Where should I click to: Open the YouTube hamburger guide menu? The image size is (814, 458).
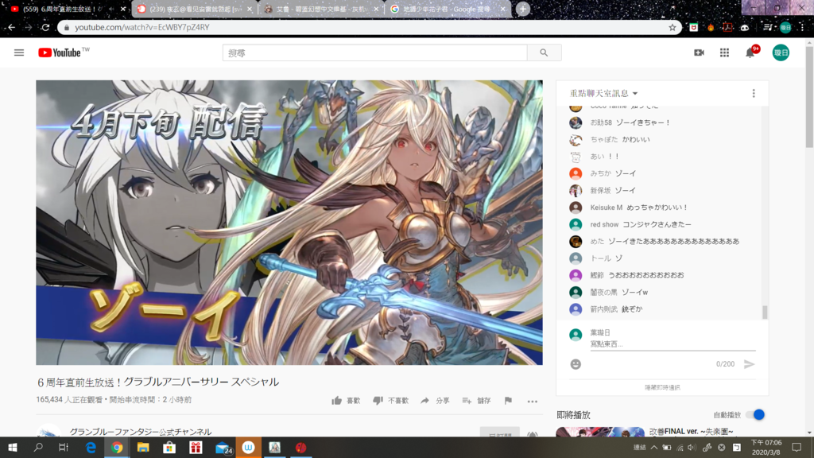coord(19,52)
